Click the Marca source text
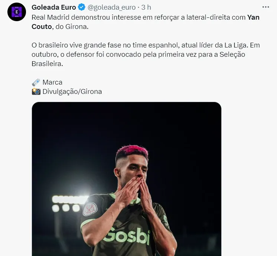Image resolution: width=277 pixels, height=256 pixels. 52,82
